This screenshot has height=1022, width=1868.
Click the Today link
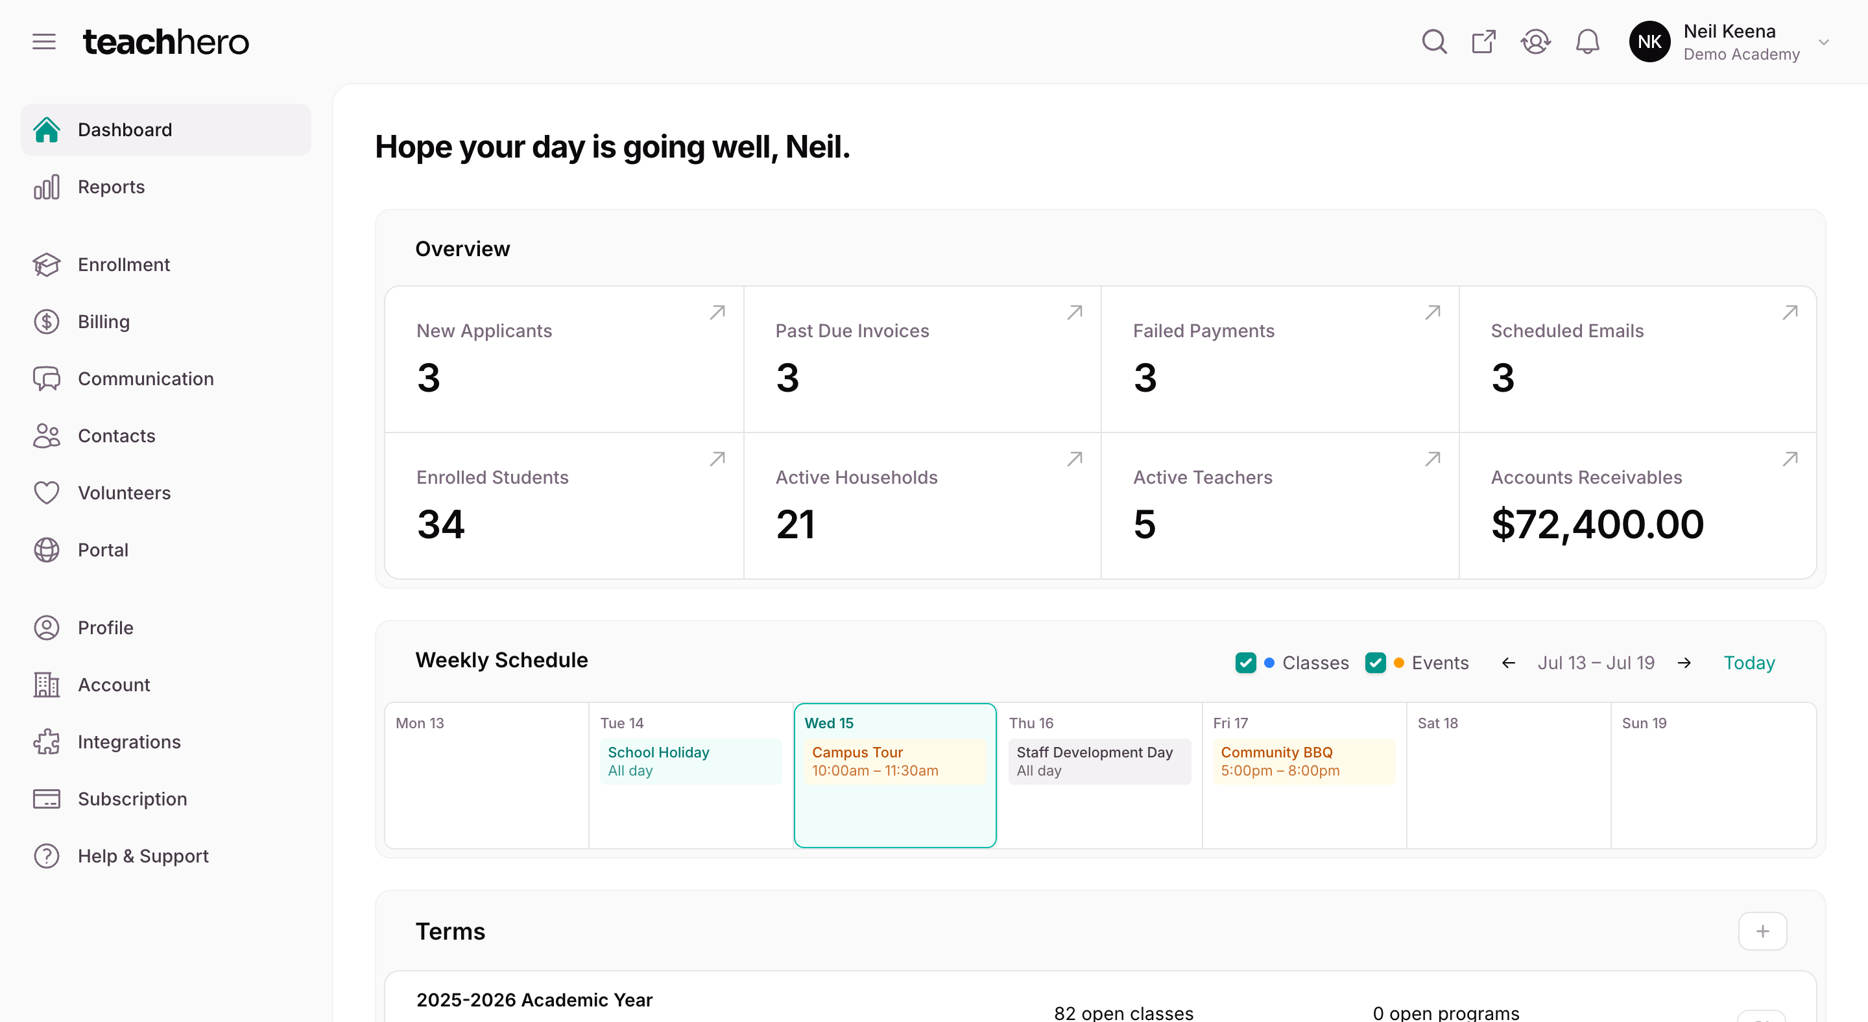(1749, 663)
